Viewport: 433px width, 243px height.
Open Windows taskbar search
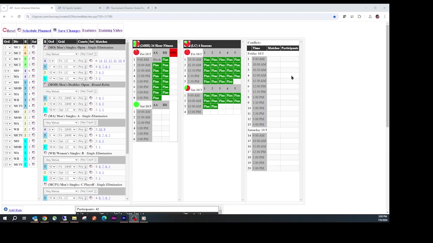tap(15, 218)
